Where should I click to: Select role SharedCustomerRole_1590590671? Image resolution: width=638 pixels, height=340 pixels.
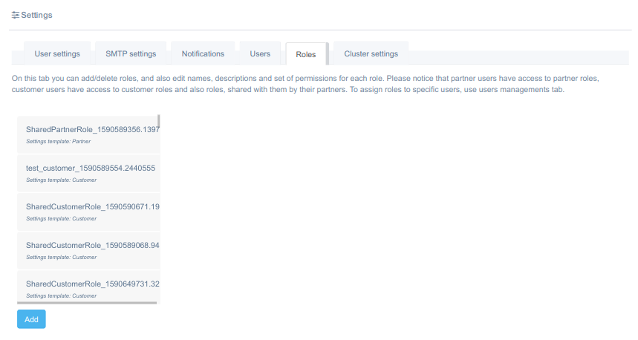[x=88, y=212]
